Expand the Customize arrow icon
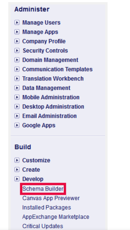This screenshot has width=130, height=230. [17, 160]
